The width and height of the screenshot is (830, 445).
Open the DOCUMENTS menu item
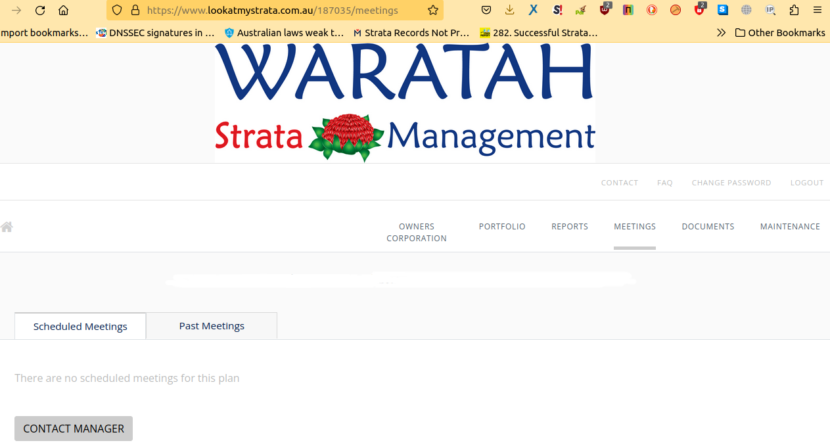pos(708,226)
